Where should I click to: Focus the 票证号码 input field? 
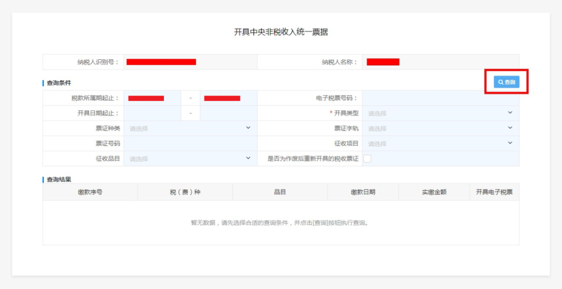coord(190,143)
